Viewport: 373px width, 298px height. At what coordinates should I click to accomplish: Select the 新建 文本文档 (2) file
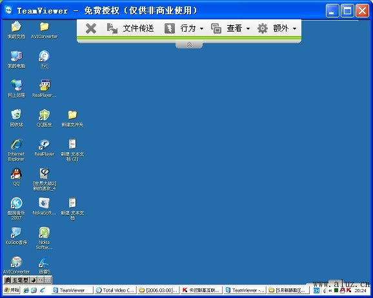point(72,150)
